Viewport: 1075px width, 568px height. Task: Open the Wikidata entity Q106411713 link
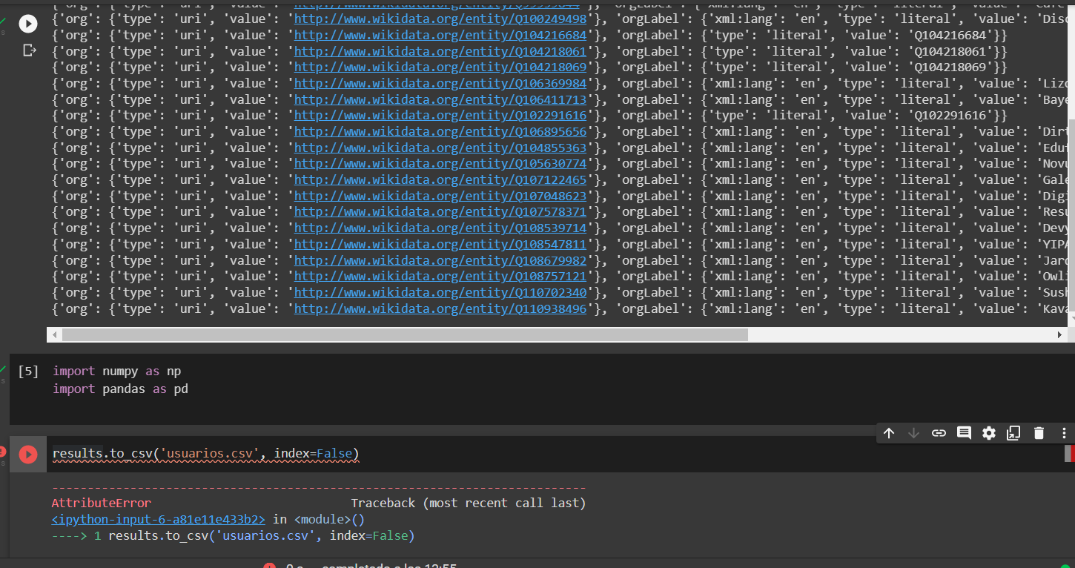tap(440, 99)
